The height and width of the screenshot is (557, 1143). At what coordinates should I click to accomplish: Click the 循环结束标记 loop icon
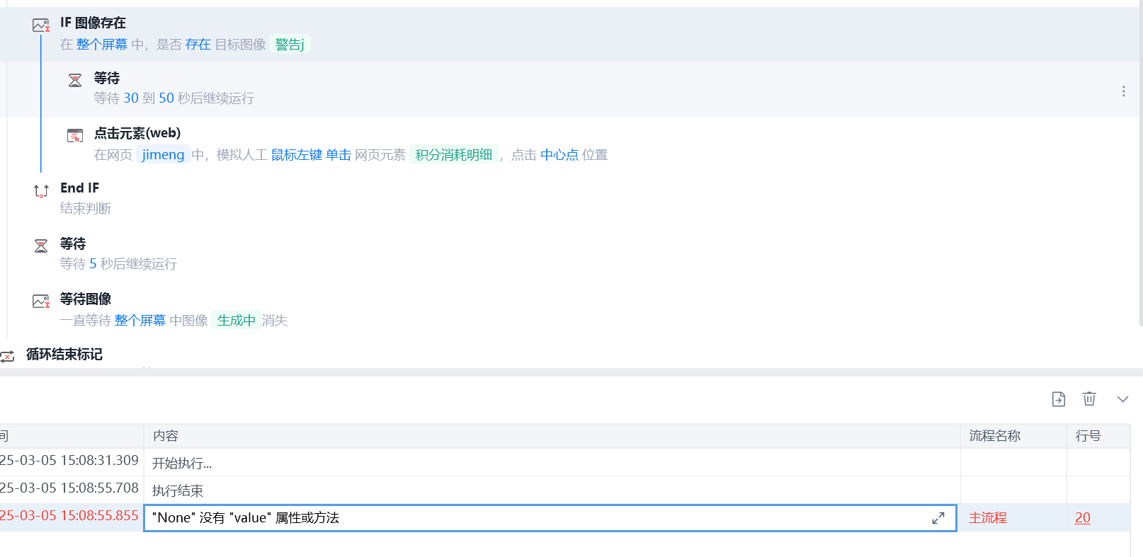click(x=8, y=356)
